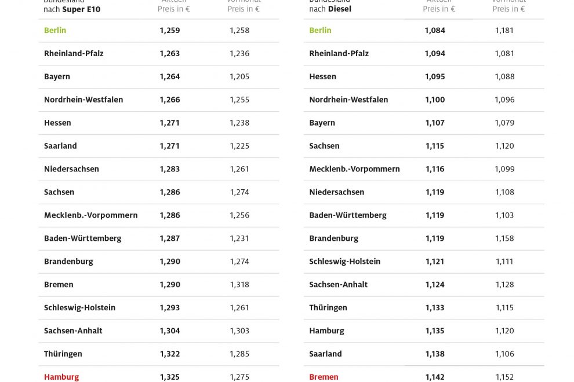Click the Super E10 column header
574x382 pixels.
(x=81, y=9)
